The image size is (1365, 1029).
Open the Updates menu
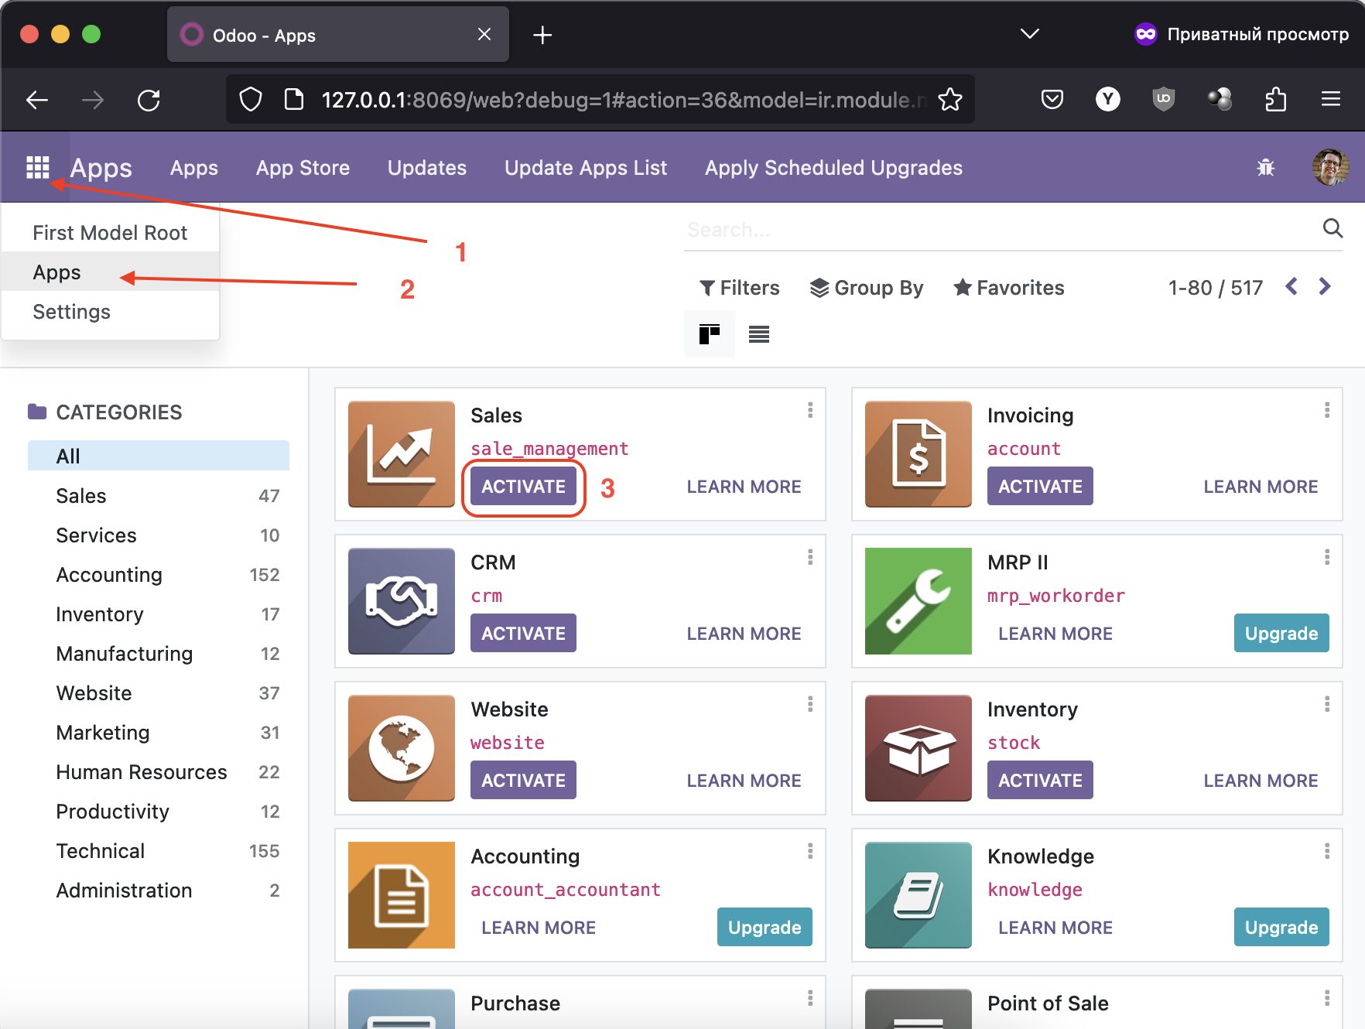(427, 167)
